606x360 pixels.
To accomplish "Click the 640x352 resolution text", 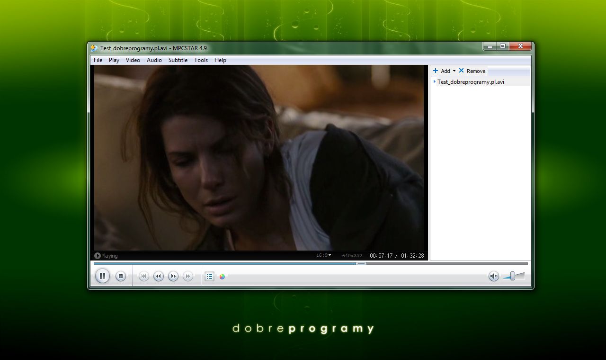I will (352, 256).
